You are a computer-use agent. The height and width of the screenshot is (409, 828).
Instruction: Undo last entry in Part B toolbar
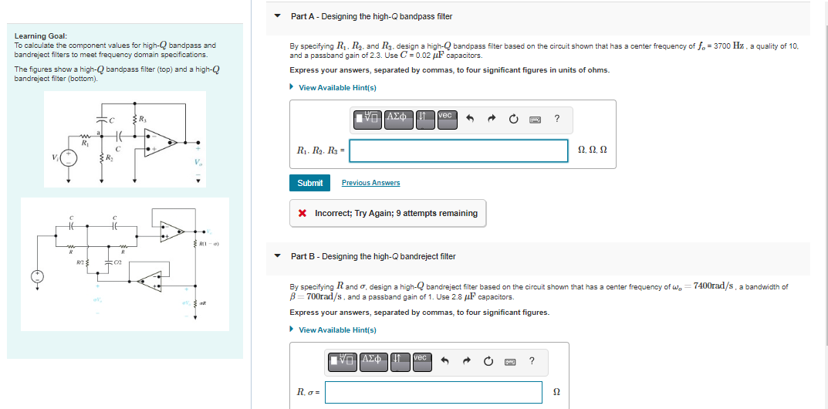pos(446,361)
